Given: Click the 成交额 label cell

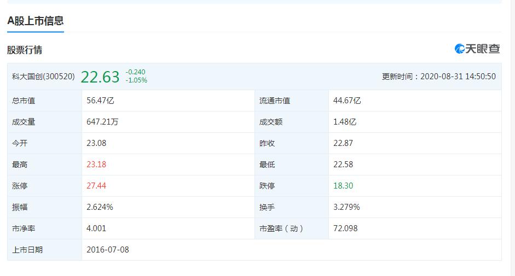Looking at the screenshot, I should click(x=292, y=122).
